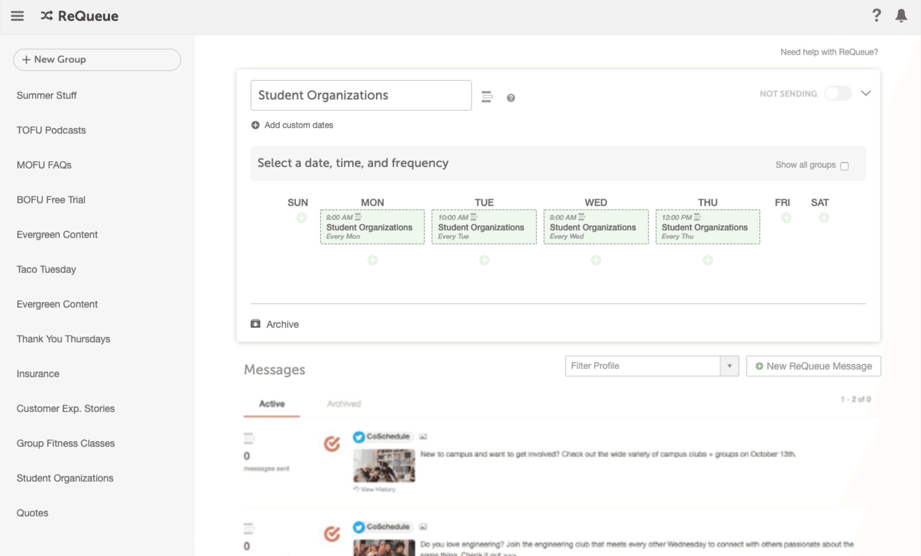Click the group list icon beside the name field

pyautogui.click(x=487, y=96)
